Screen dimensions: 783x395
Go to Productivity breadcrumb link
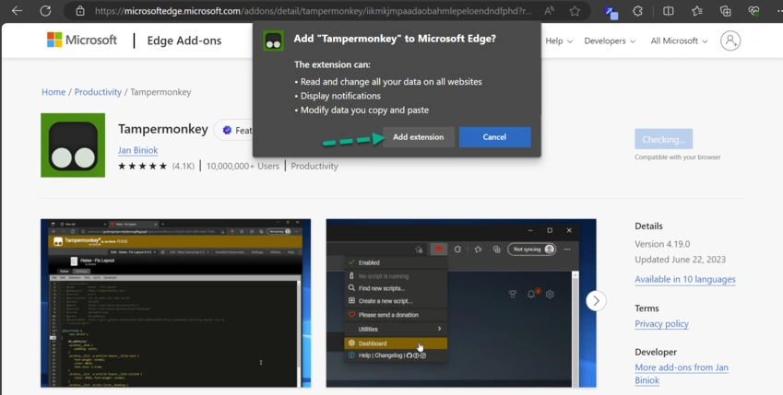click(x=98, y=92)
